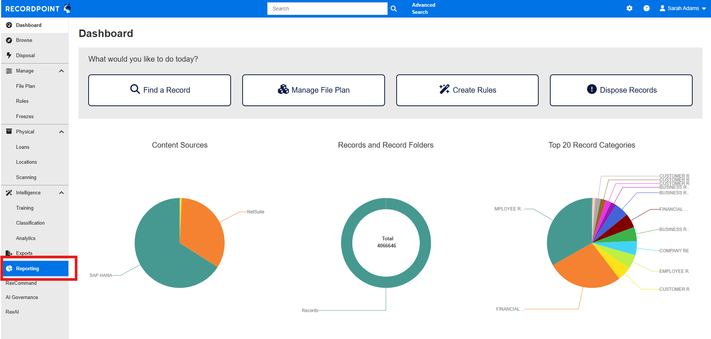Collapse the Manage section chevron
711x339 pixels.
pyautogui.click(x=61, y=71)
